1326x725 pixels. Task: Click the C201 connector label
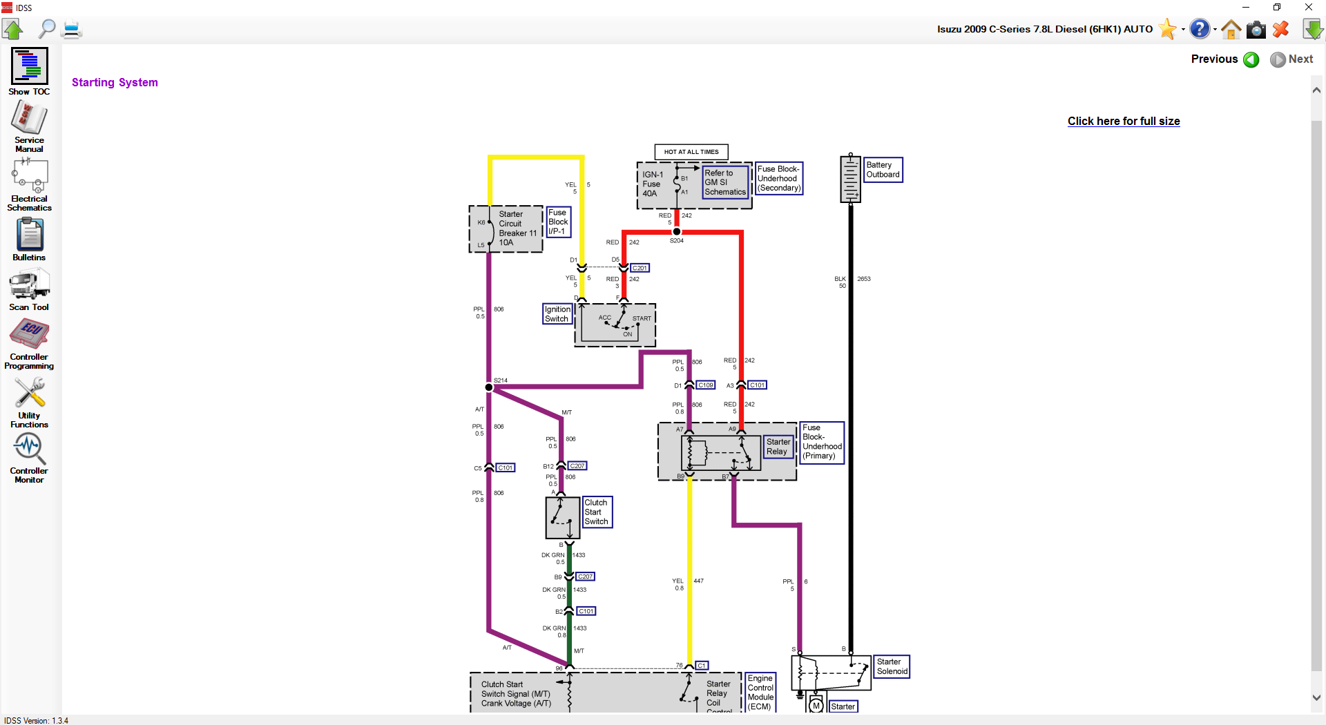pos(640,268)
